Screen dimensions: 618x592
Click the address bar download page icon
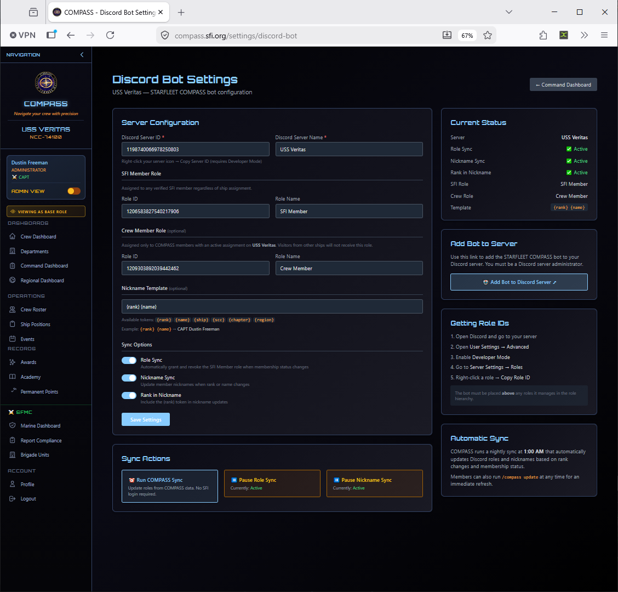(447, 35)
